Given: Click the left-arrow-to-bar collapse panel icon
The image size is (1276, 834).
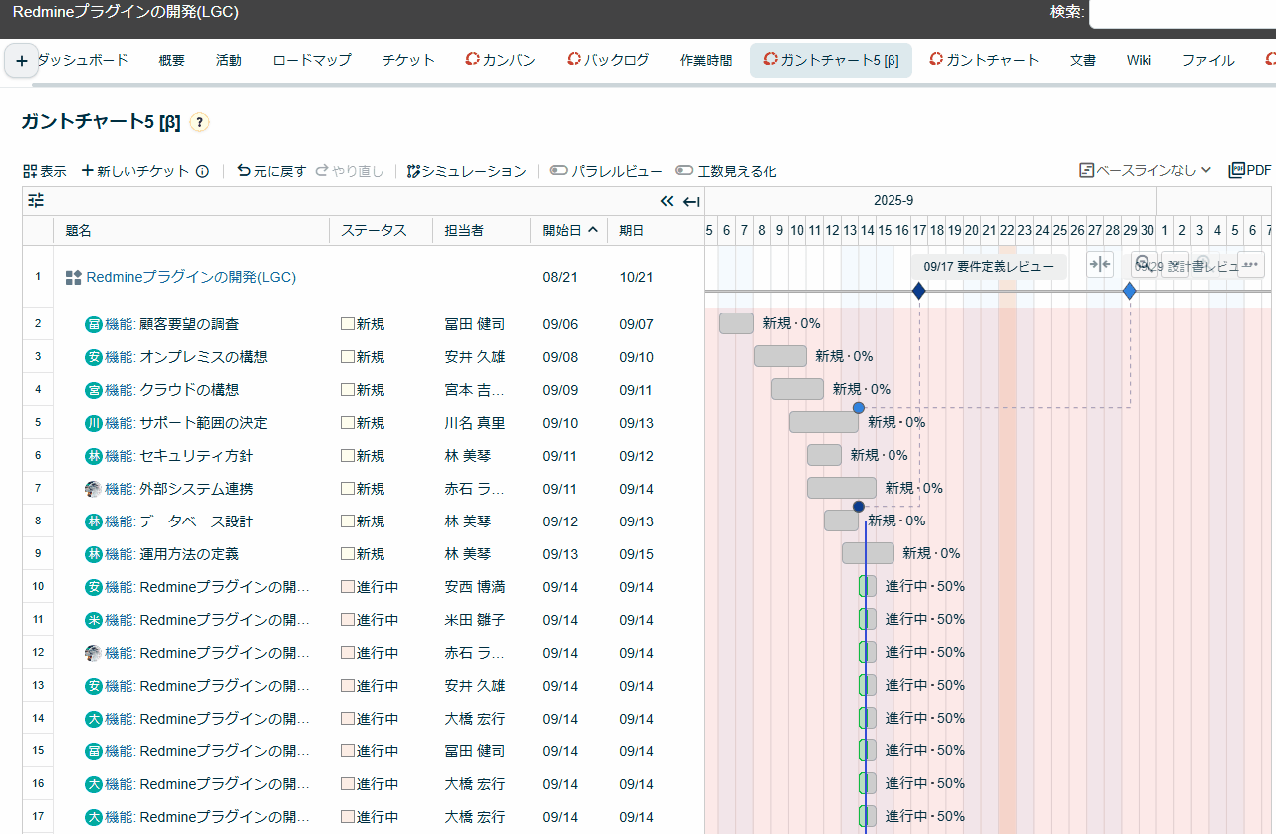Looking at the screenshot, I should tap(691, 201).
